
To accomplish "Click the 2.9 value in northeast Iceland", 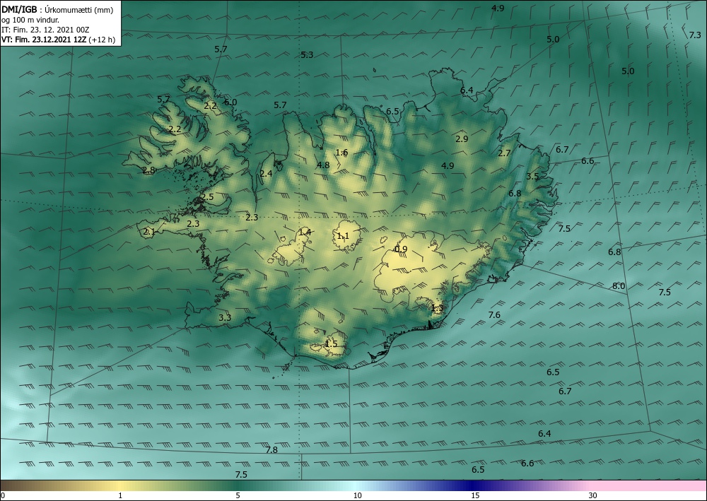I will (x=462, y=138).
